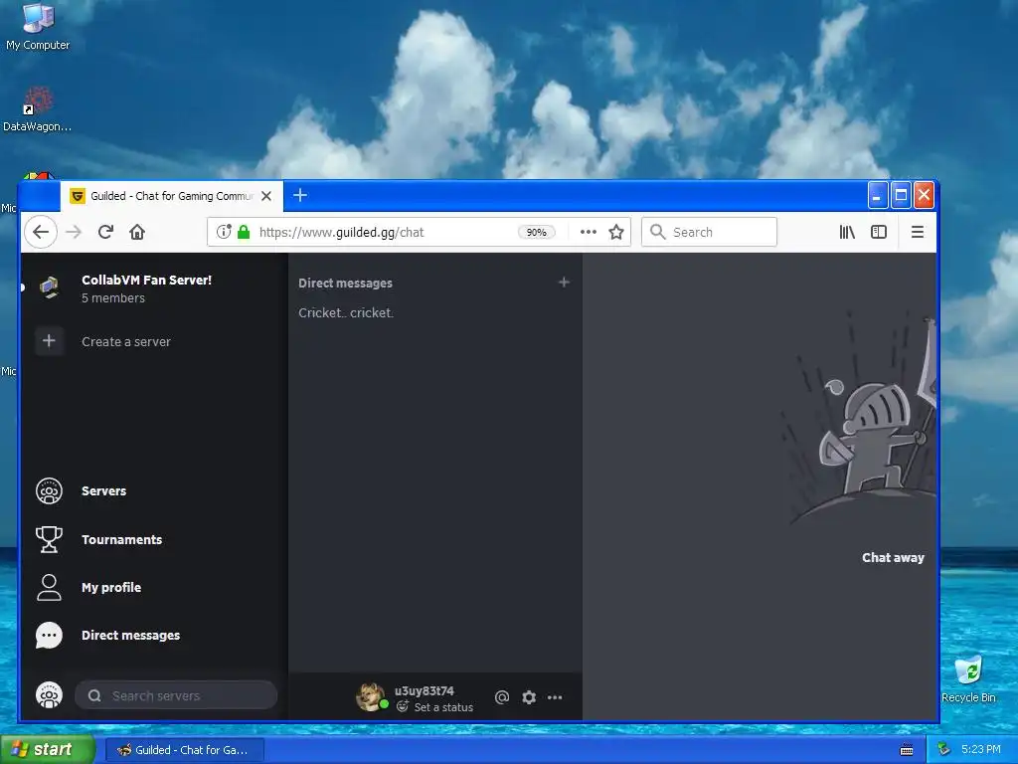Click the Cricket.. cricket. text
The width and height of the screenshot is (1018, 764).
(x=346, y=312)
